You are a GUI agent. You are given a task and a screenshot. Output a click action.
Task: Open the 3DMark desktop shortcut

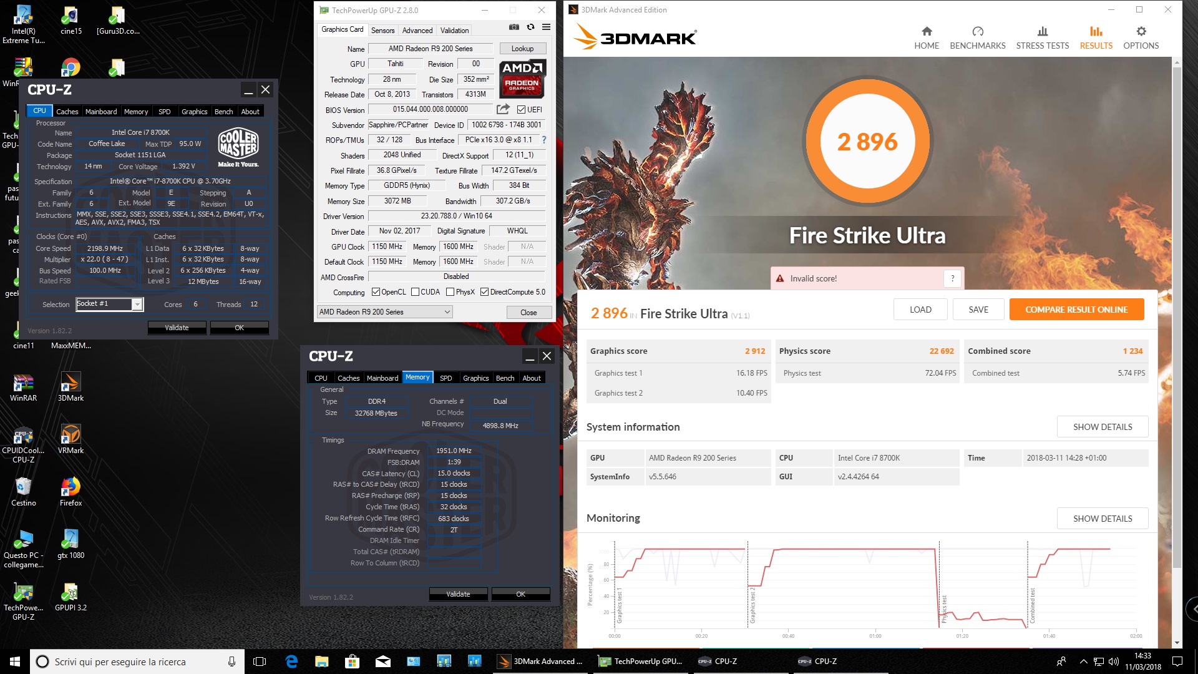tap(71, 386)
